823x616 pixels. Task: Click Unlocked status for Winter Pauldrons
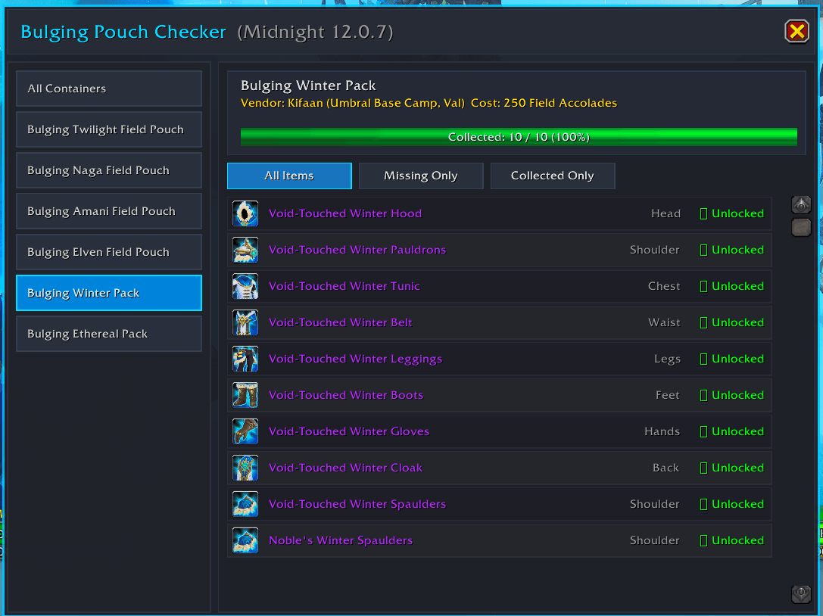732,250
